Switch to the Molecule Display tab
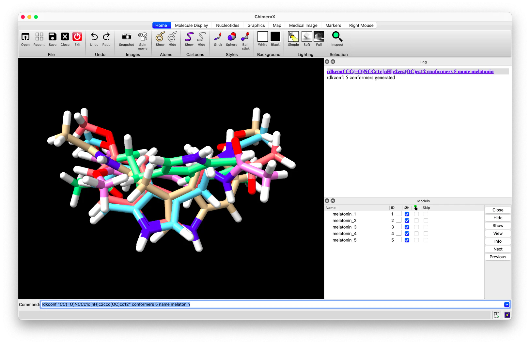 click(192, 25)
